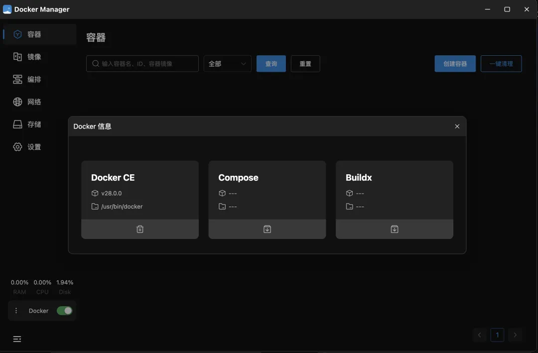This screenshot has width=538, height=353.
Task: Minimize the Docker Manager window
Action: click(488, 9)
